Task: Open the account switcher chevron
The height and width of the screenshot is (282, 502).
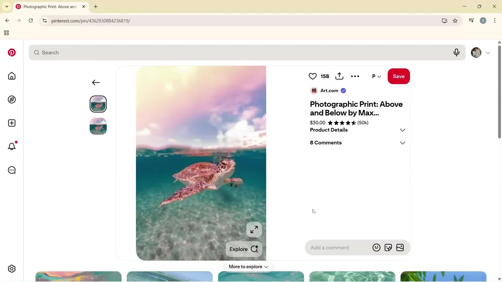Action: [488, 52]
